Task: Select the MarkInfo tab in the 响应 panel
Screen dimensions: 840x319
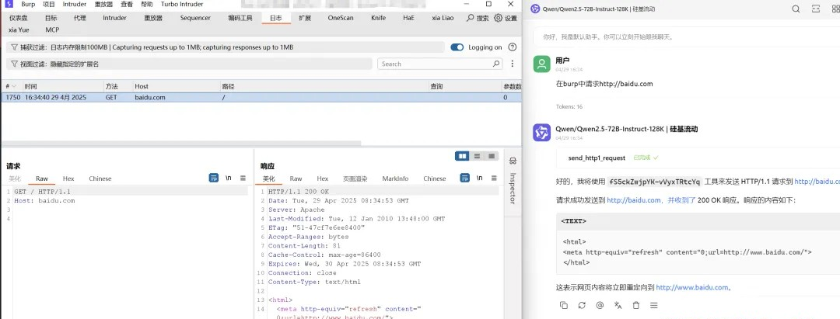Action: coord(395,179)
